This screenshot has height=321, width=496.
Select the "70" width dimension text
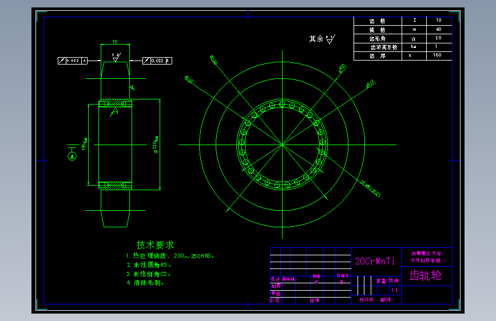[115, 42]
